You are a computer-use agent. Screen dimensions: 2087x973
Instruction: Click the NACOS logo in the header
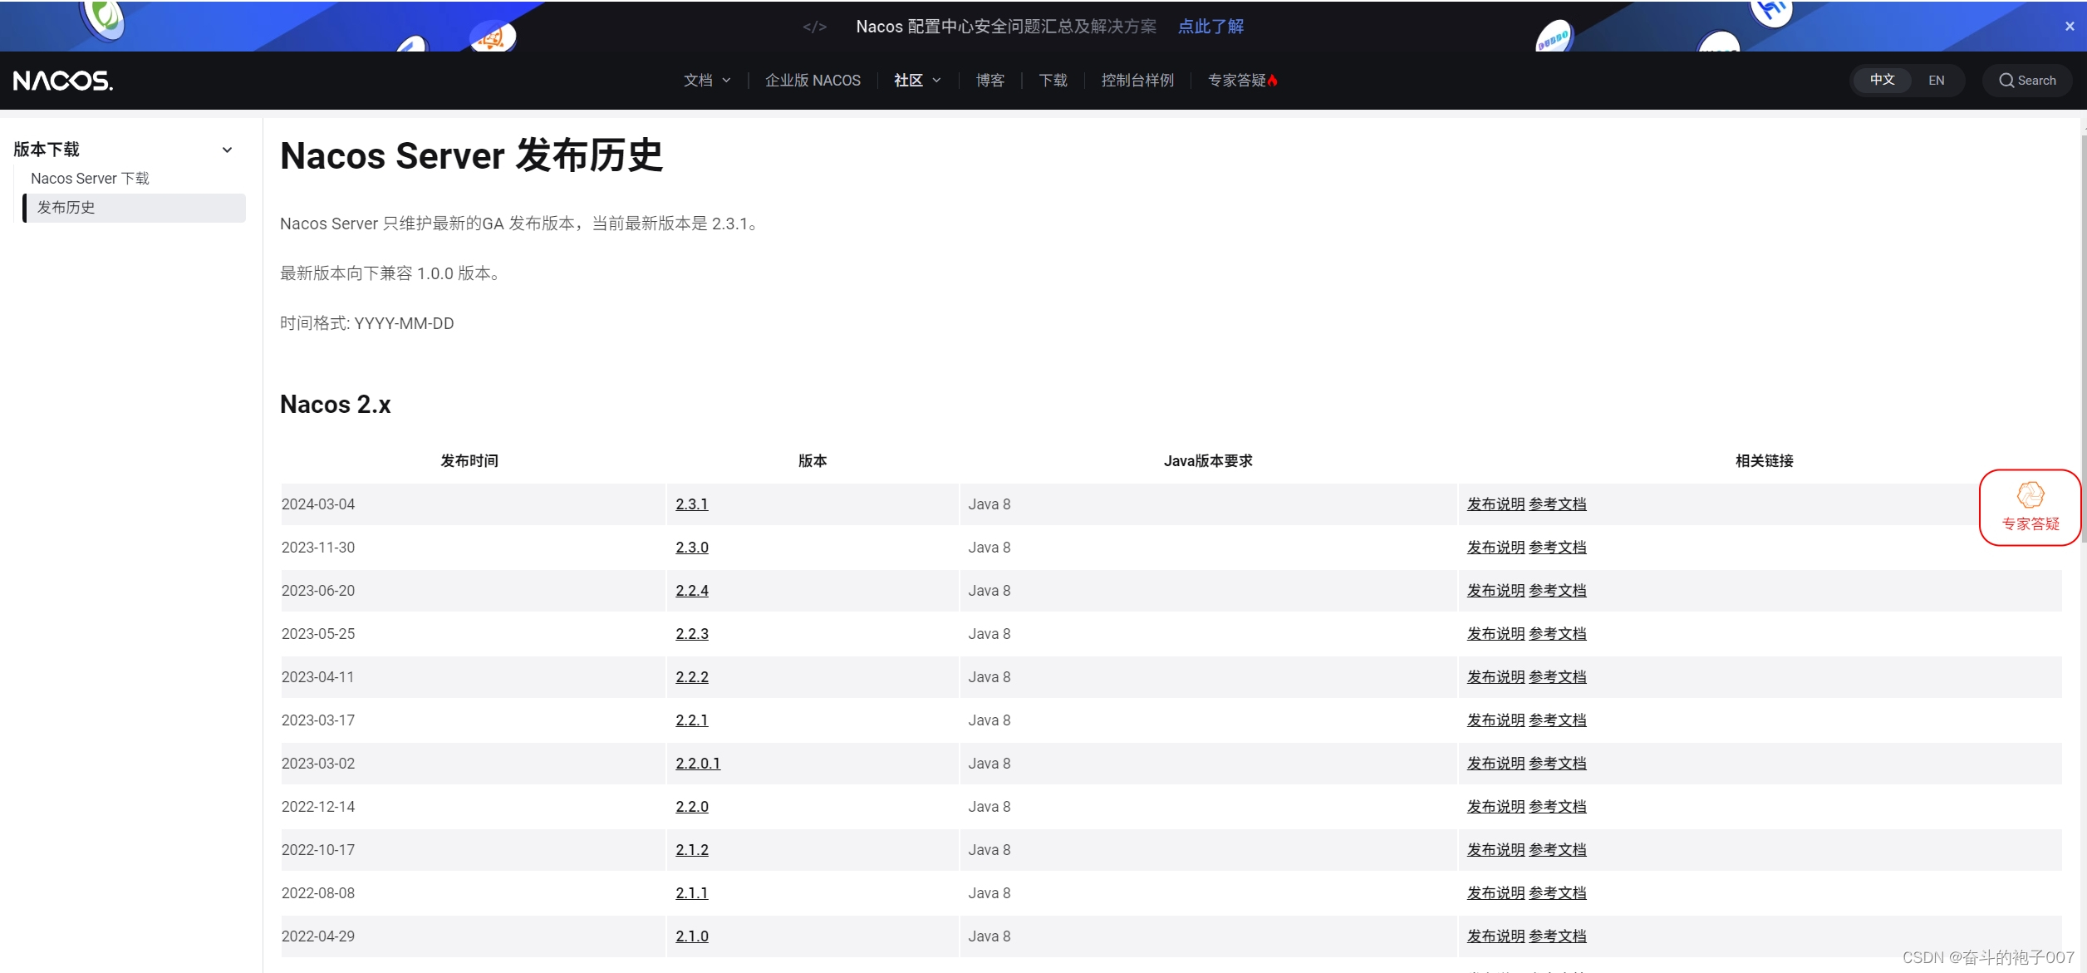[63, 81]
